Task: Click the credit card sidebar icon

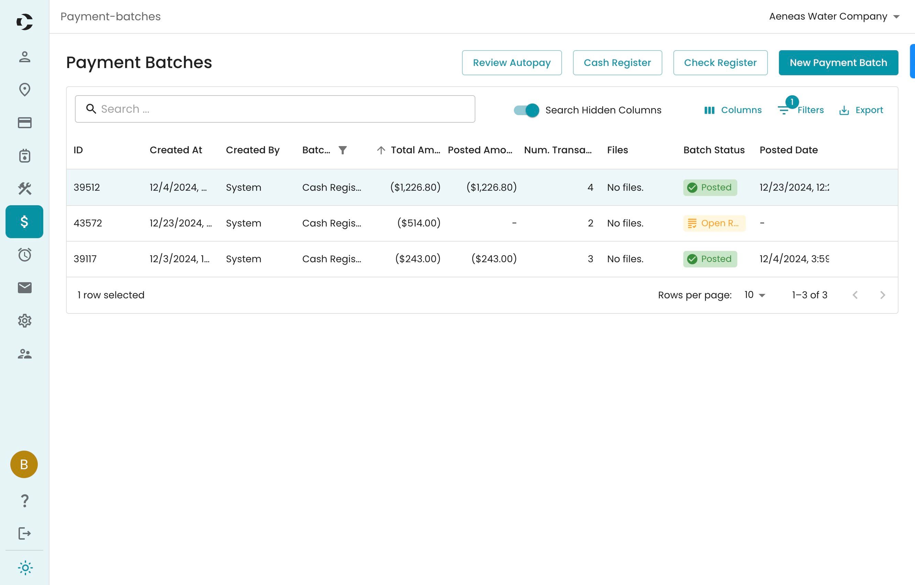Action: [x=25, y=123]
